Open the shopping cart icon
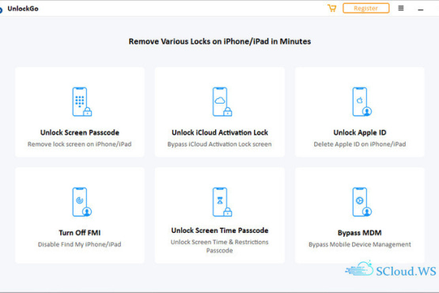 pyautogui.click(x=332, y=8)
